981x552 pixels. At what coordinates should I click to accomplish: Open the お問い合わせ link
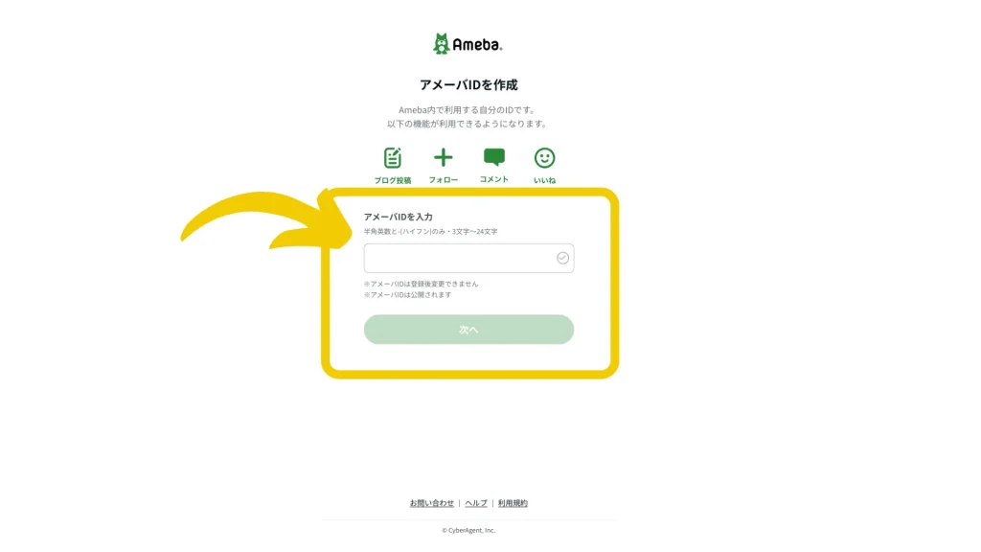pyautogui.click(x=432, y=503)
